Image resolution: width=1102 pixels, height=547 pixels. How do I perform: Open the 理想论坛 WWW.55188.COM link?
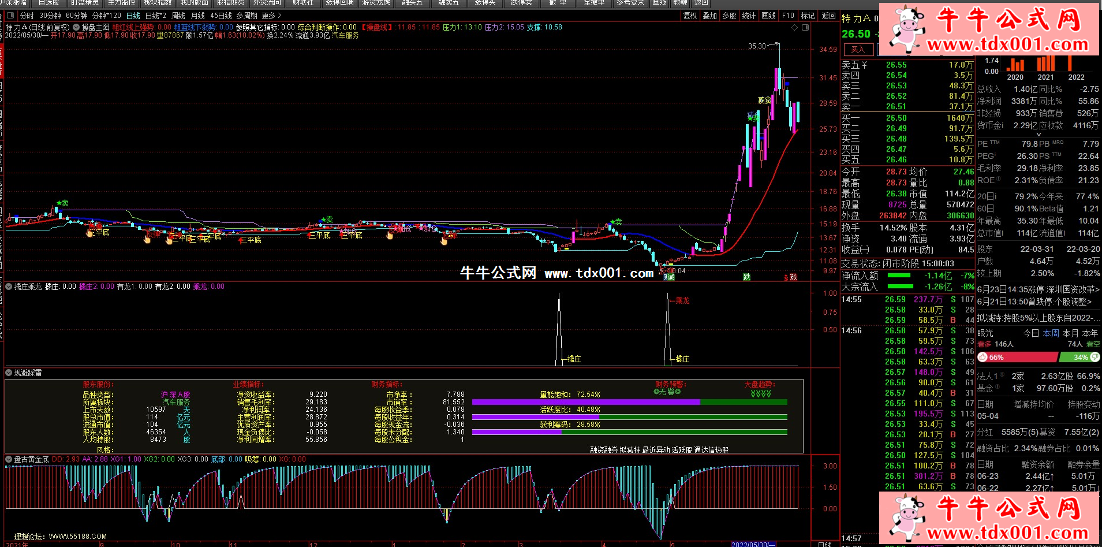61,537
